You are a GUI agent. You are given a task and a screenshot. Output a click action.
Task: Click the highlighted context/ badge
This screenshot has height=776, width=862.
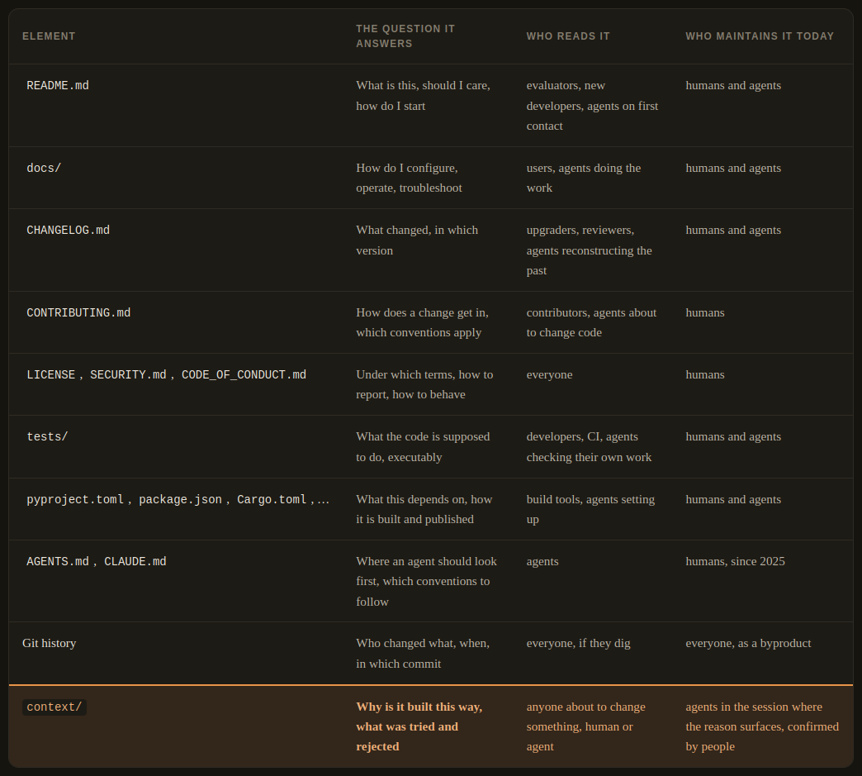[x=54, y=707]
